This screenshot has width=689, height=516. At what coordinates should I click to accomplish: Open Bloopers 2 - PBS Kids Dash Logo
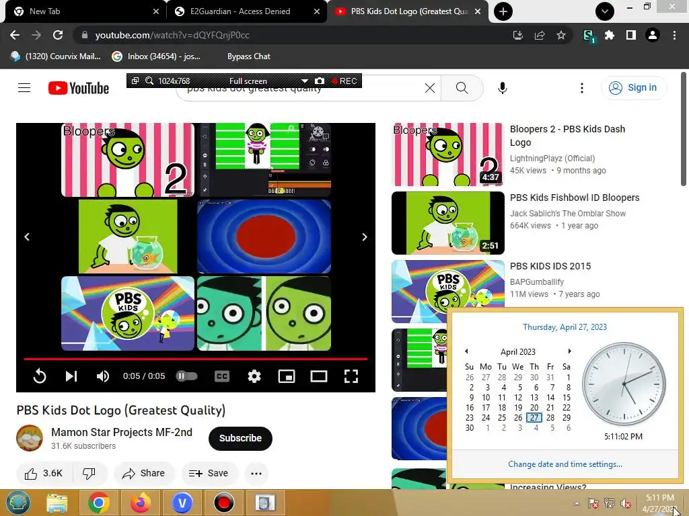pos(567,136)
